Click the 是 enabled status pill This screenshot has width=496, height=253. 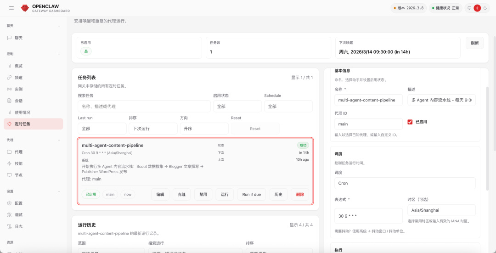coord(86,51)
